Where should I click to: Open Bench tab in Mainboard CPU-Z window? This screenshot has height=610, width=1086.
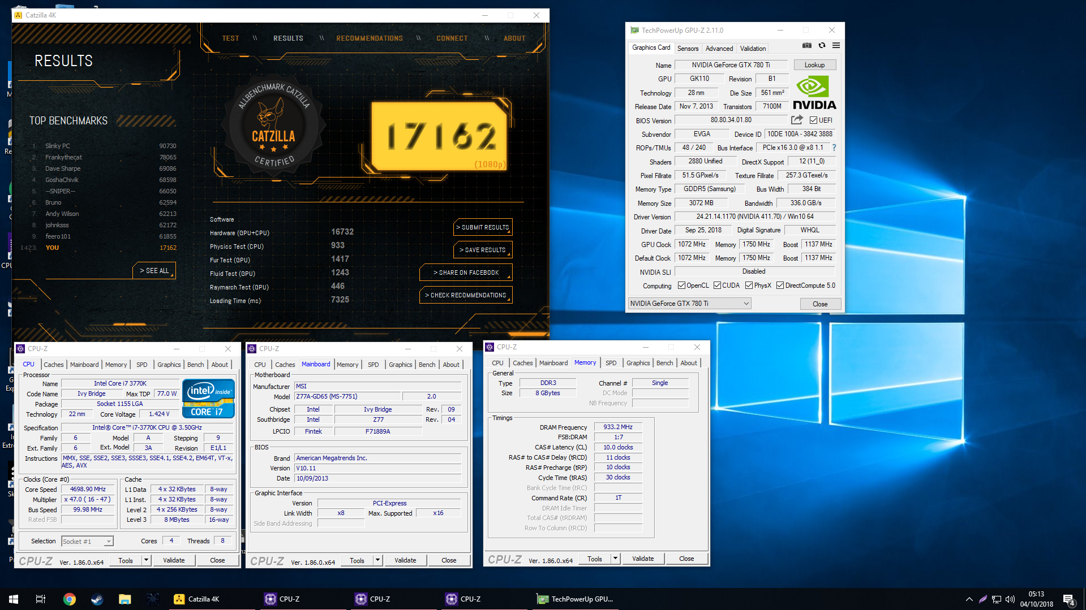(427, 365)
